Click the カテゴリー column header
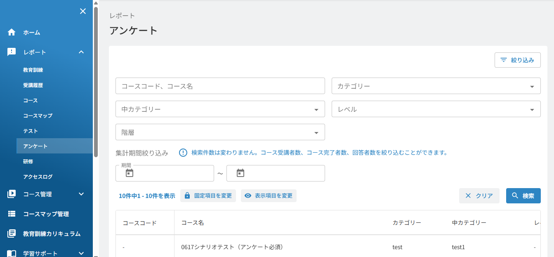The height and width of the screenshot is (257, 554). click(x=407, y=223)
